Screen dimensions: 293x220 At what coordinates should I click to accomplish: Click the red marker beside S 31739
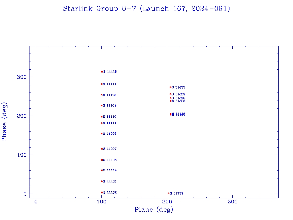click(169, 193)
